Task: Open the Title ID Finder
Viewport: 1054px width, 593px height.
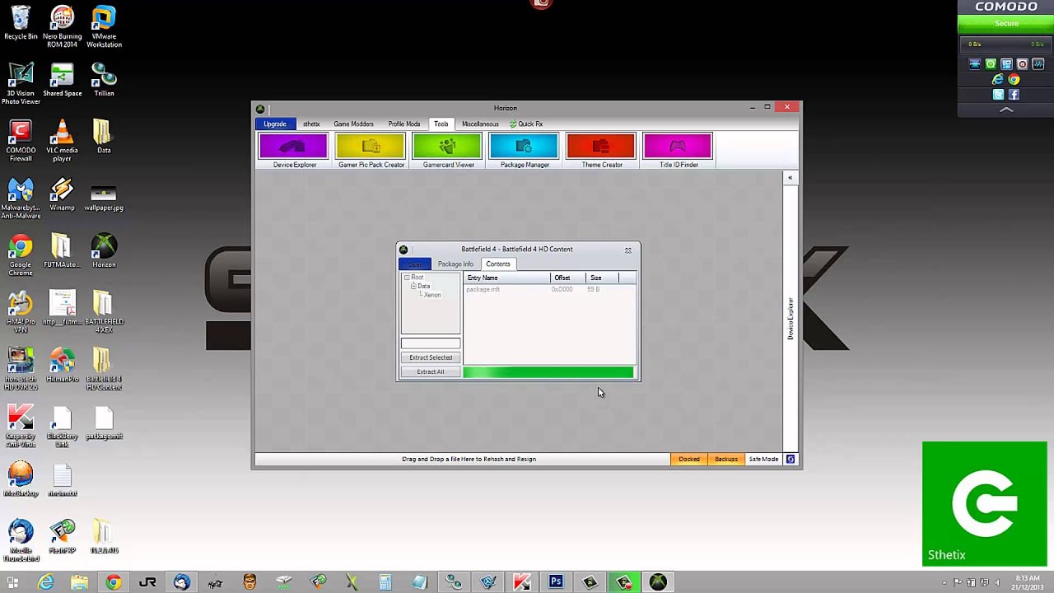Action: 678,147
